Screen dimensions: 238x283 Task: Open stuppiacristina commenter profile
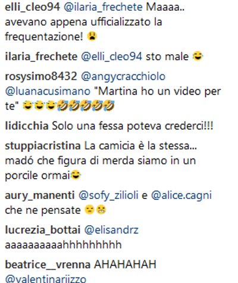pos(43,146)
